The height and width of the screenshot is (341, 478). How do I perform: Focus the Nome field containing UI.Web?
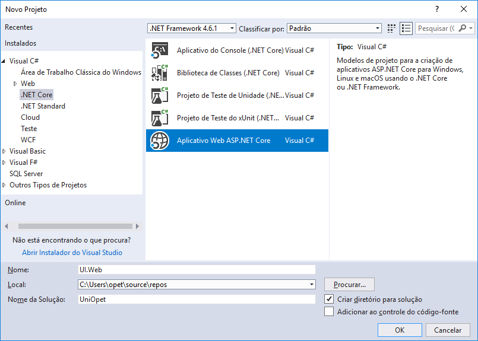197,269
